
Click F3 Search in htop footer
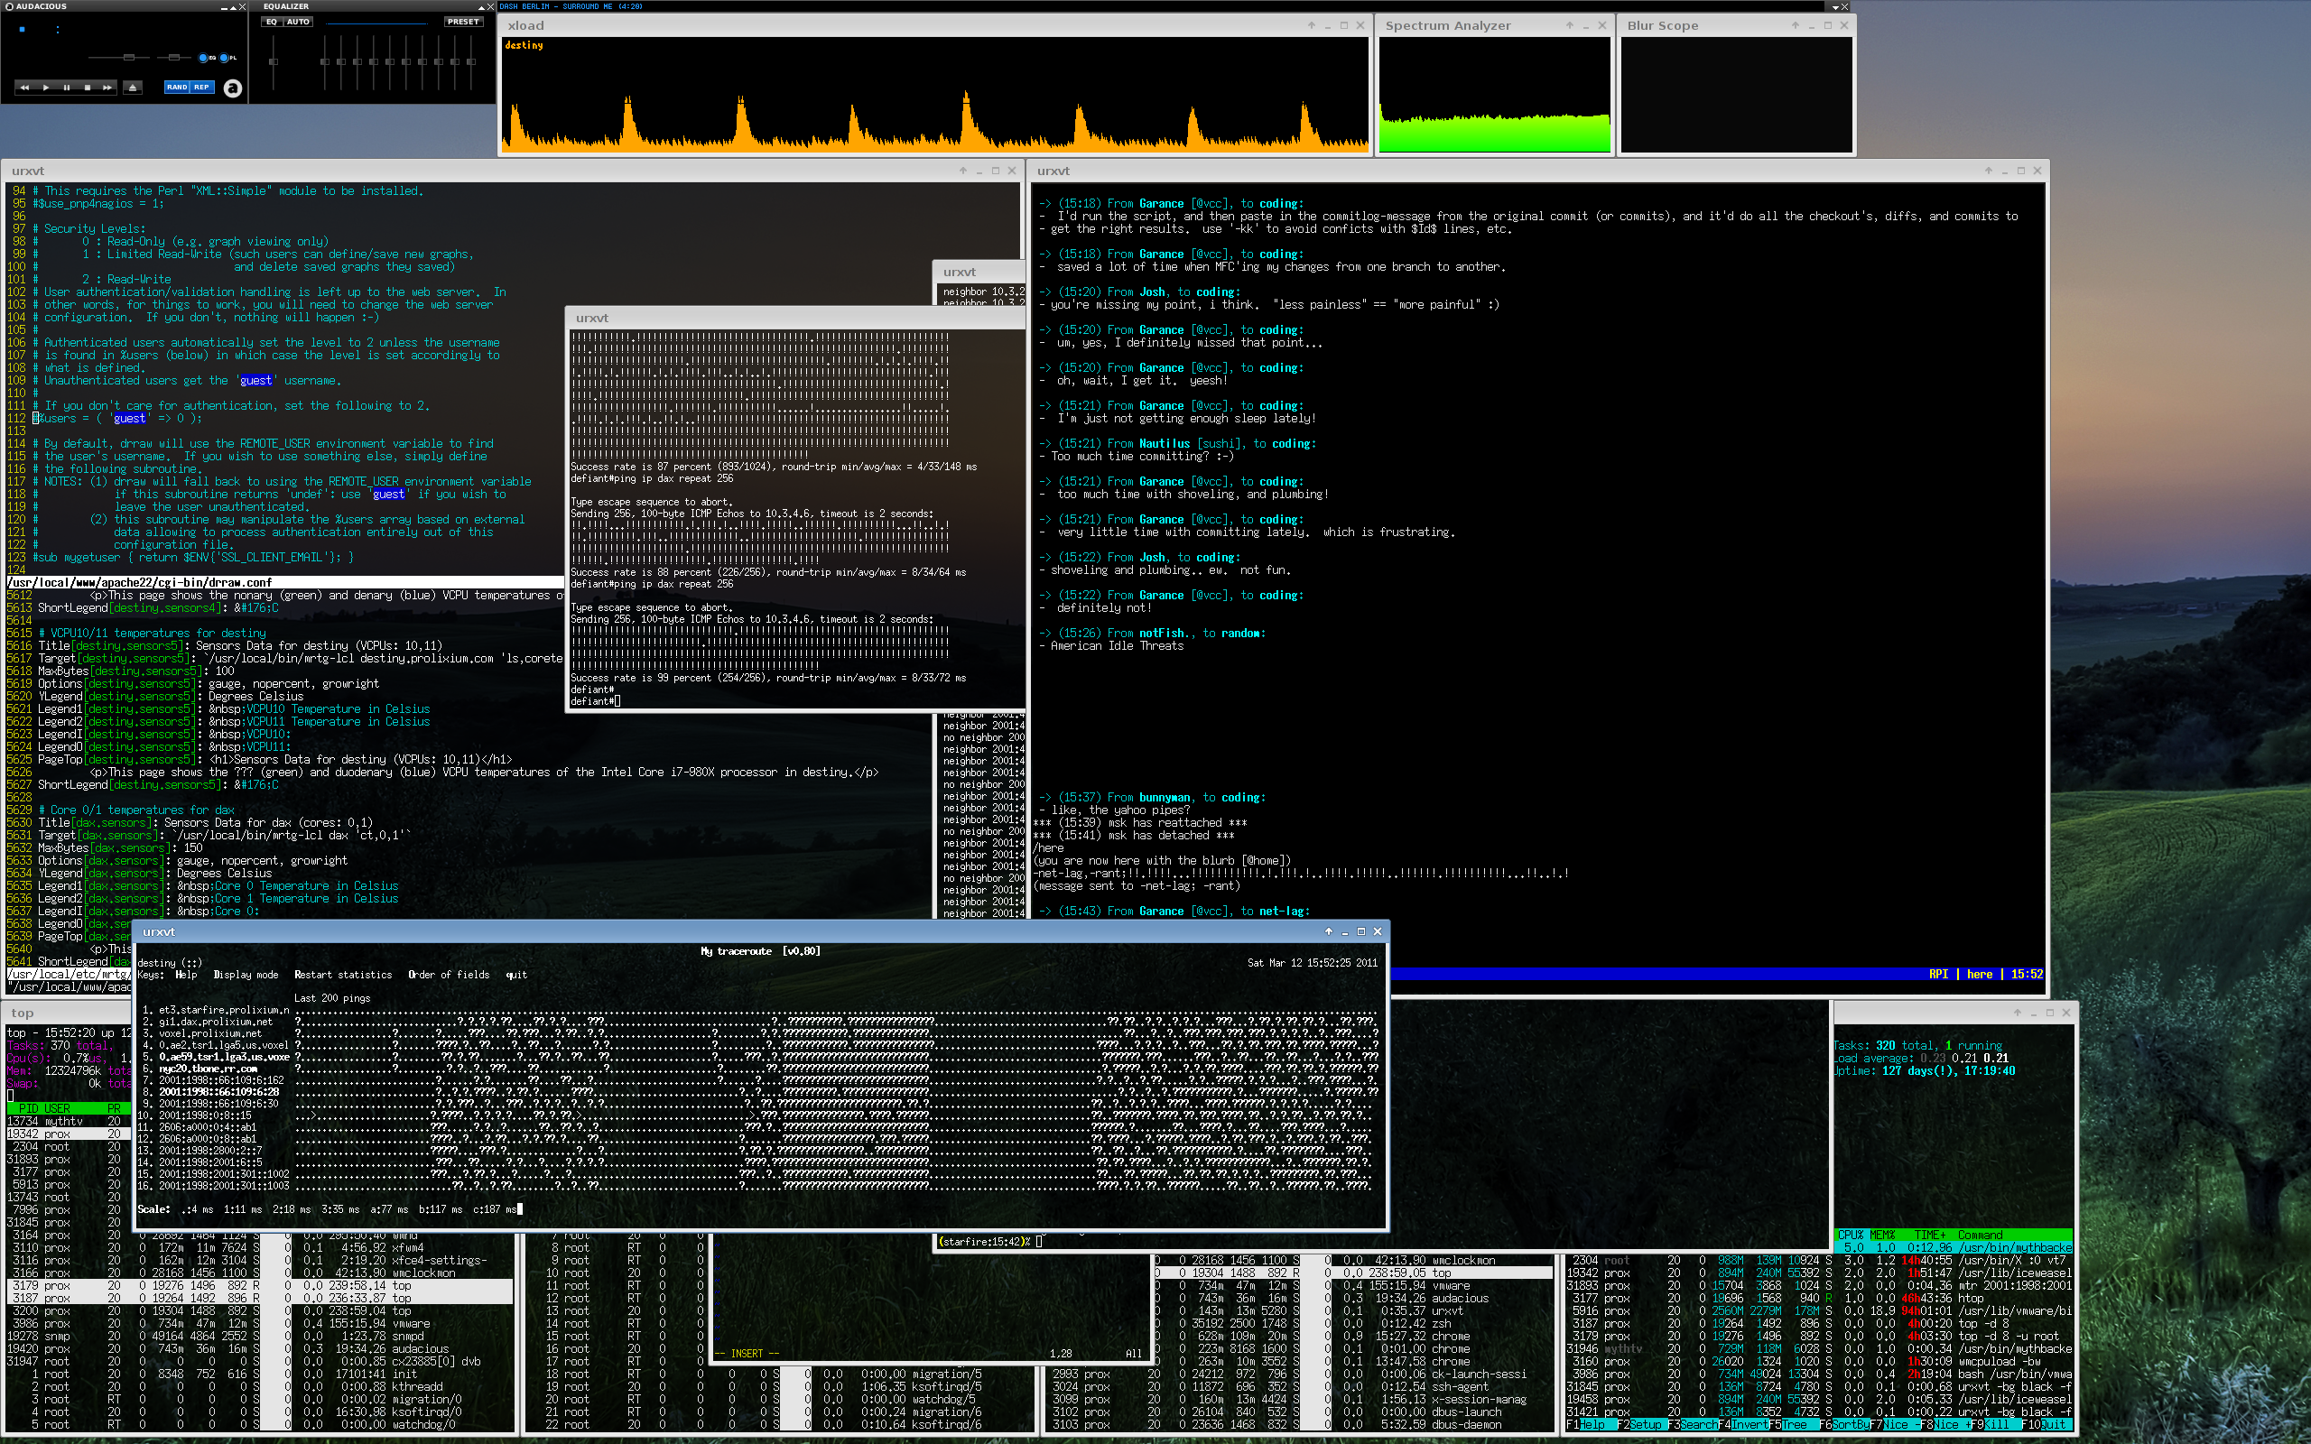(x=1693, y=1425)
